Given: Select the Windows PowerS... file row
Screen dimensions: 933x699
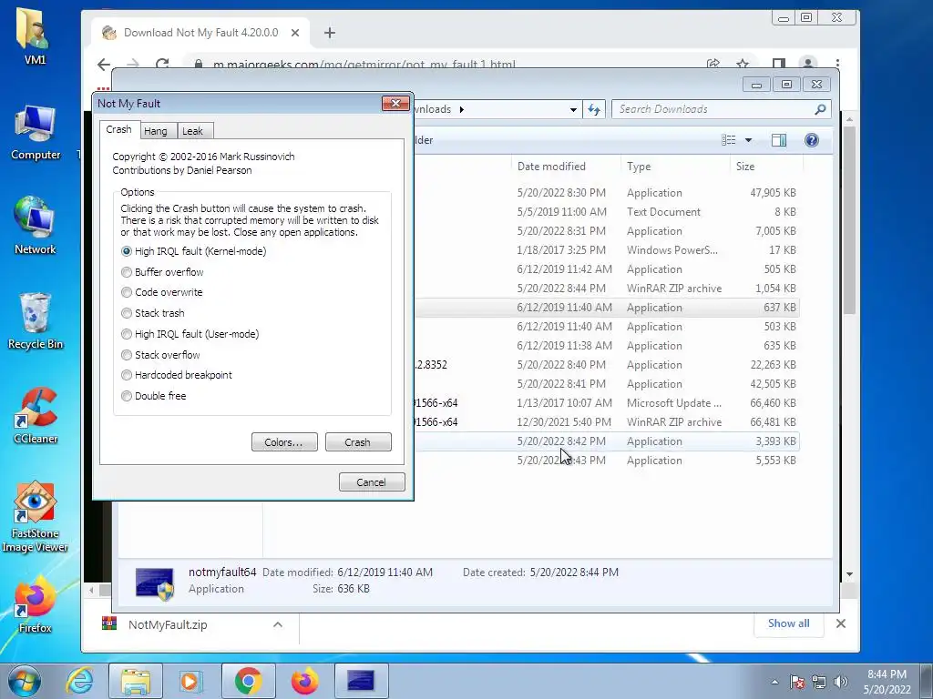Looking at the screenshot, I should [607, 250].
